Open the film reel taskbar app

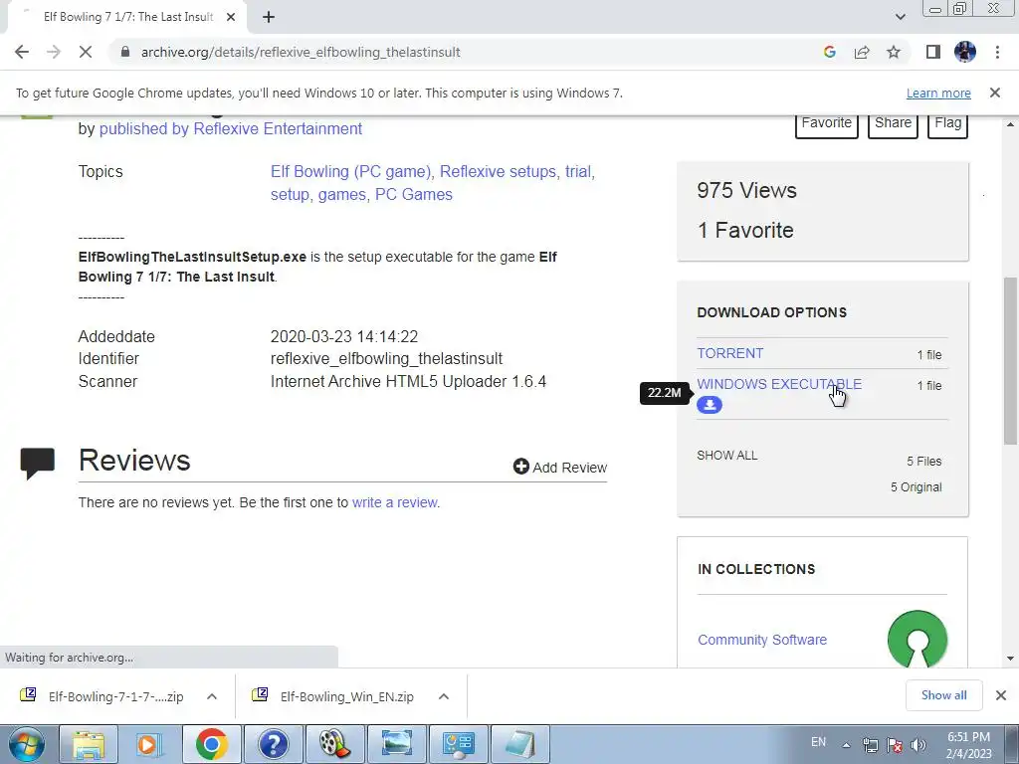coord(334,744)
